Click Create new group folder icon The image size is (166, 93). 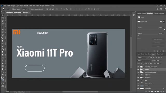(158, 91)
